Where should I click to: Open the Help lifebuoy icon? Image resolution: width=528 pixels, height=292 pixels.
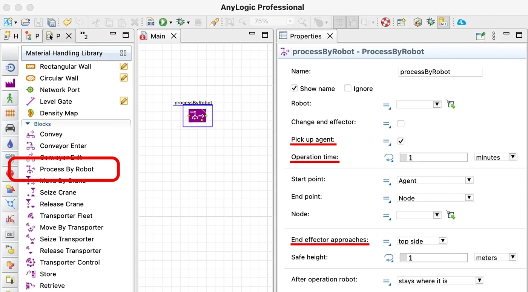pyautogui.click(x=385, y=22)
